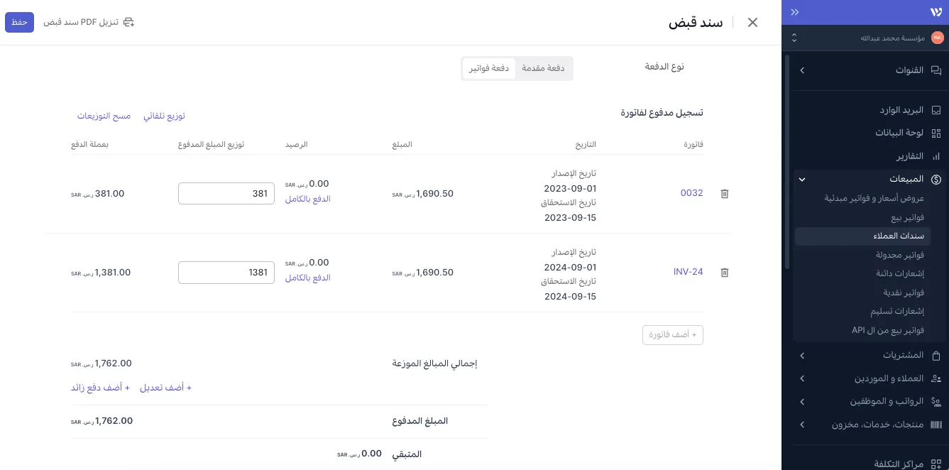Open مراكز التكلفة via its grid icon
The height and width of the screenshot is (470, 949).
click(936, 464)
